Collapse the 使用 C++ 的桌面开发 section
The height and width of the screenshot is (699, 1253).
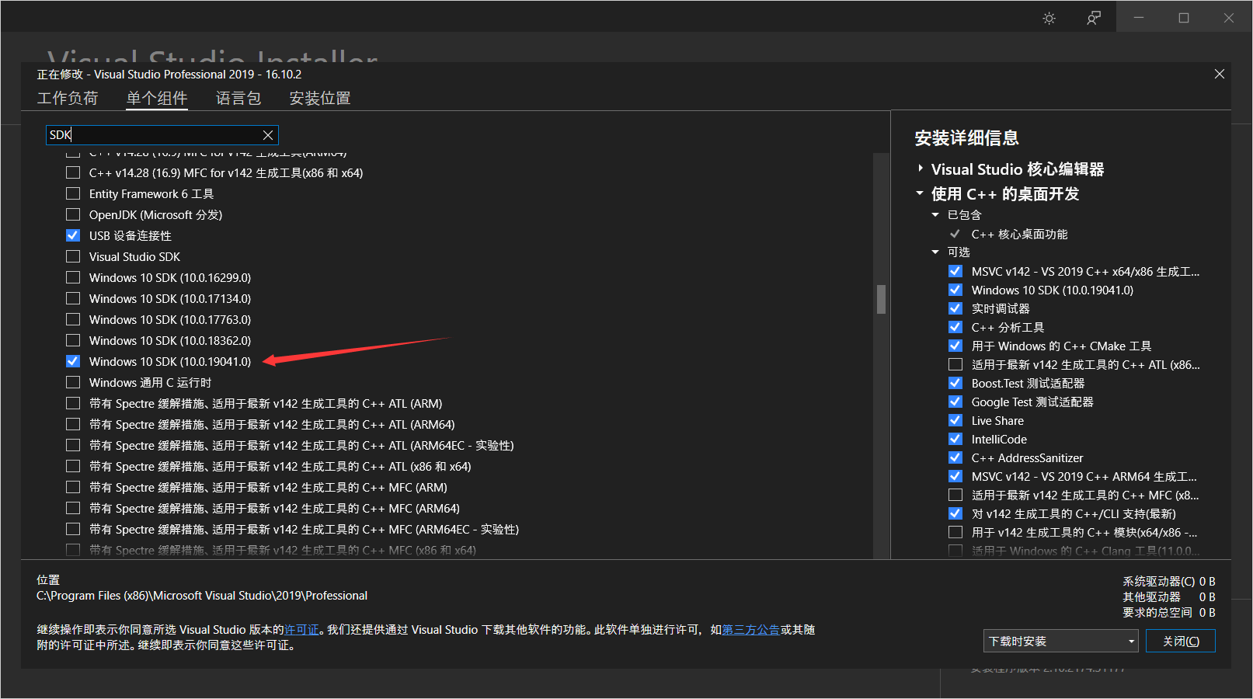coord(920,193)
